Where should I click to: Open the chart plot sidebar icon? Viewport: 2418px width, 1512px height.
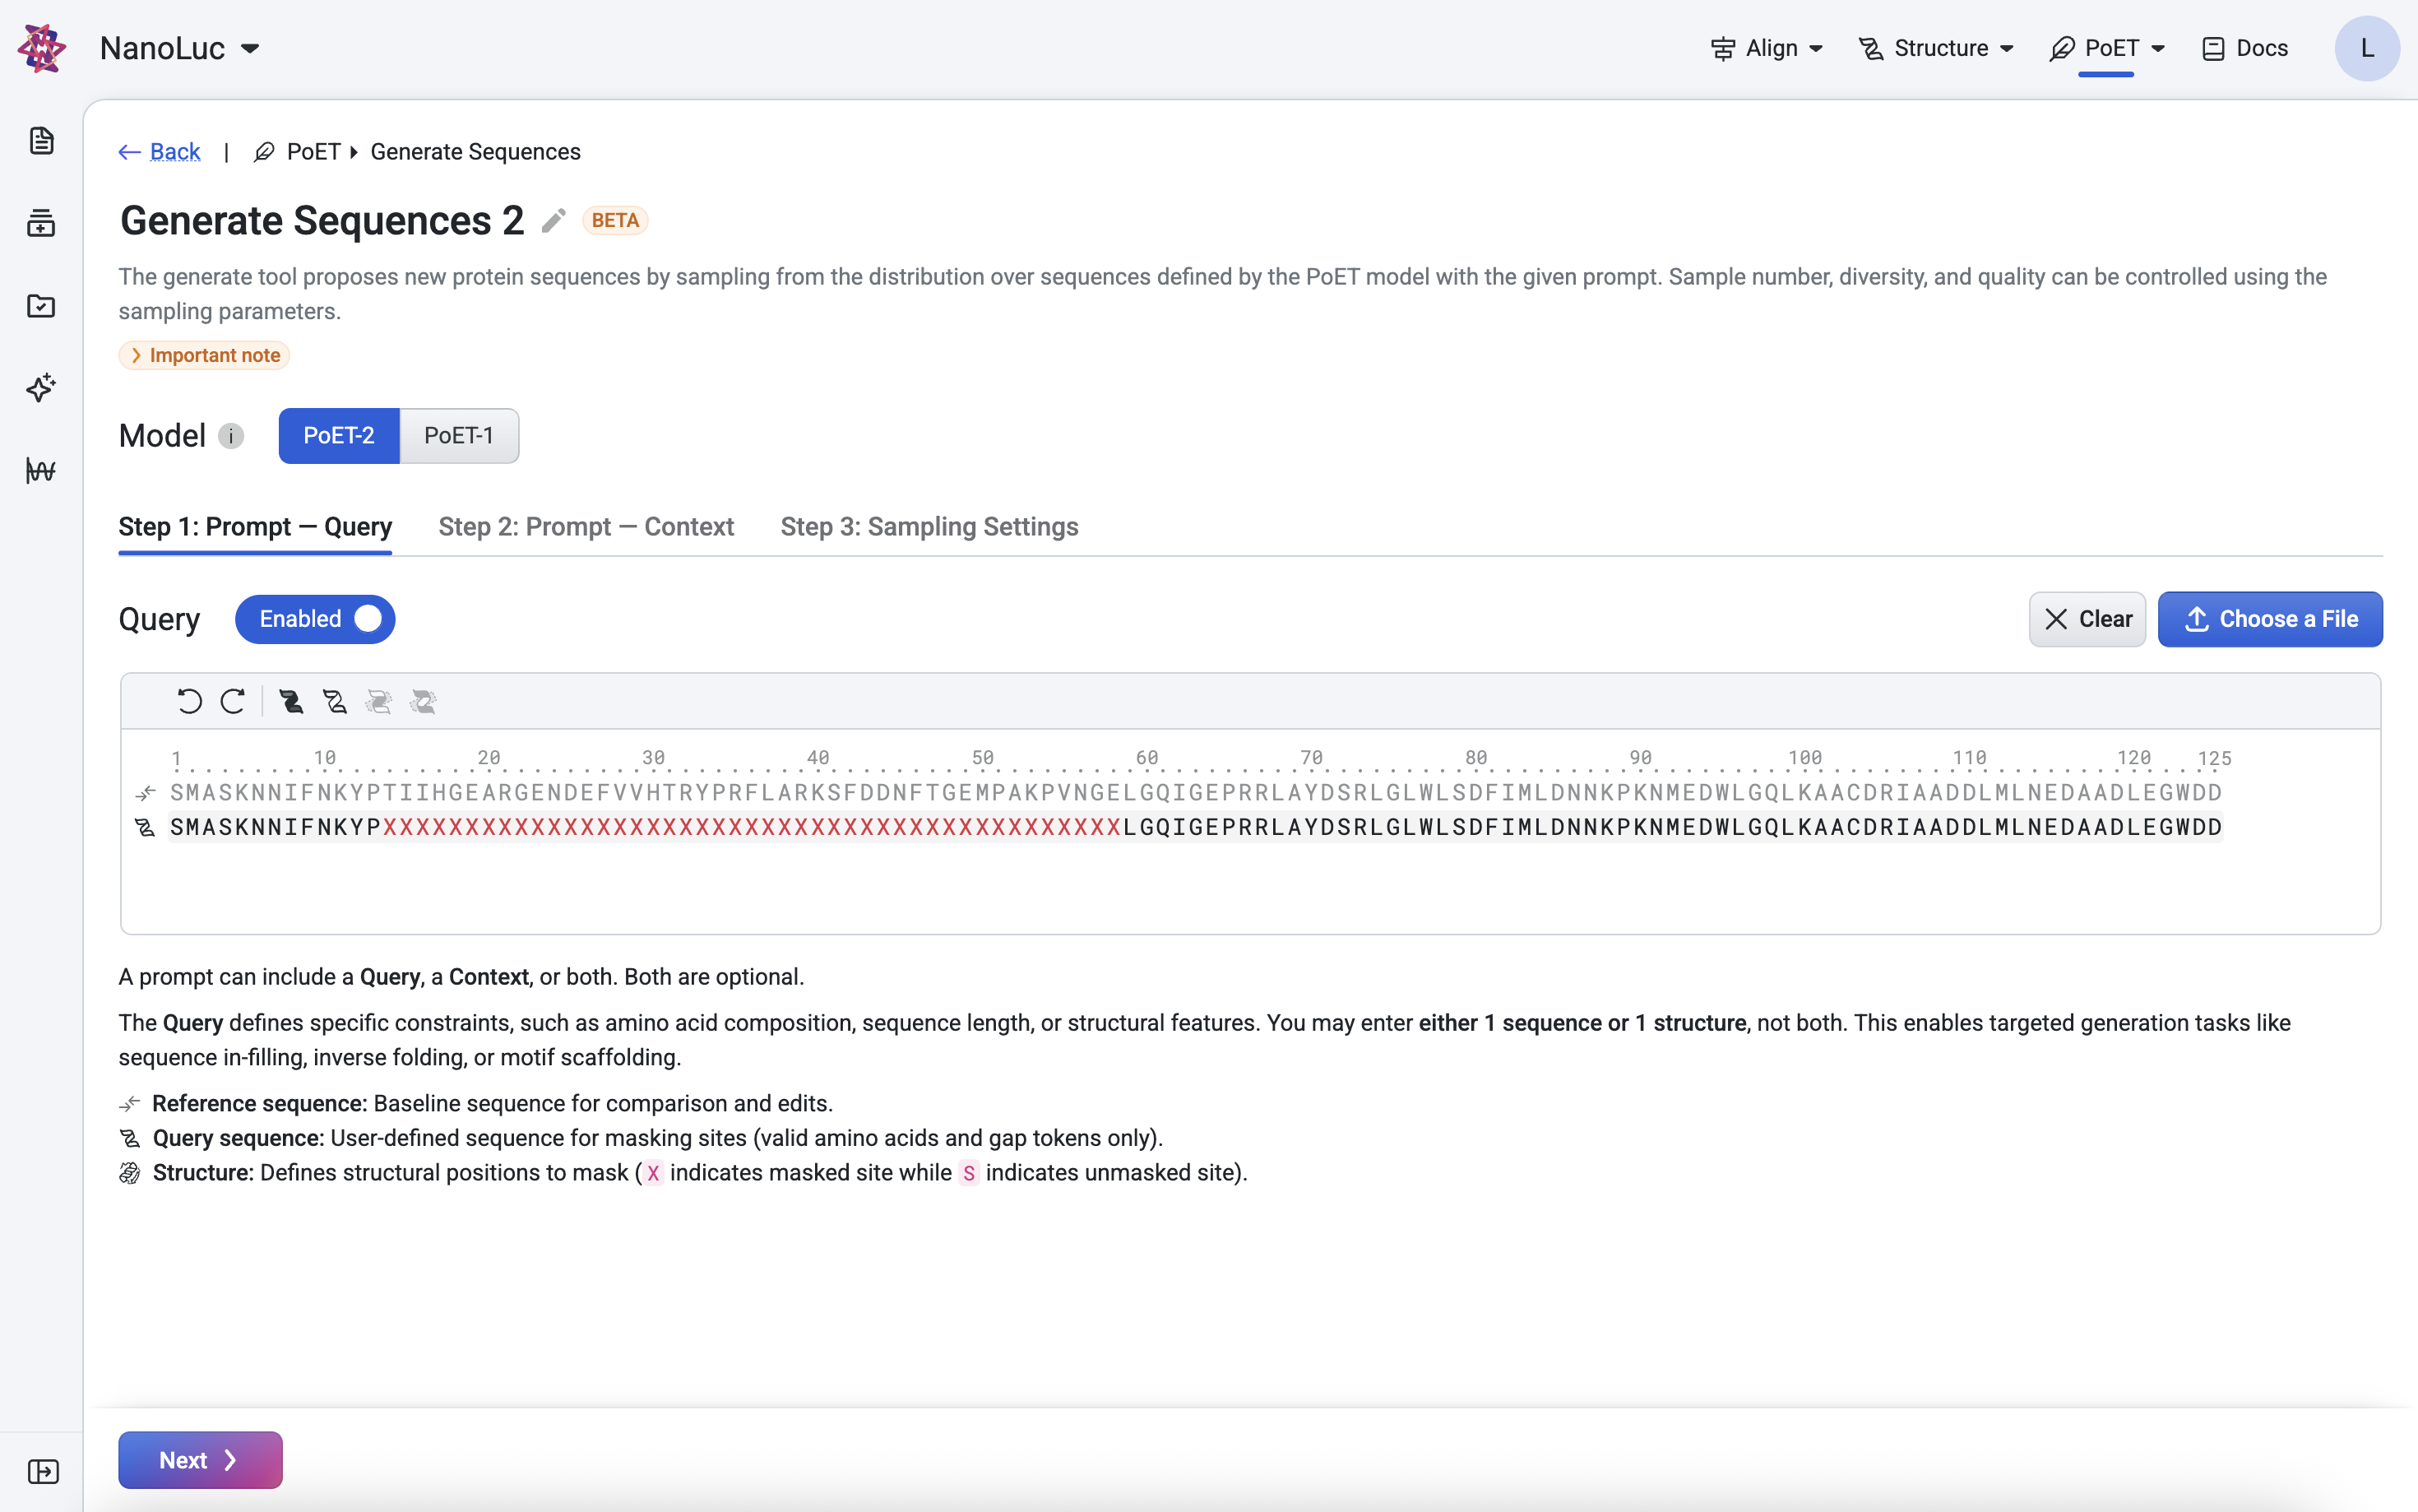[41, 470]
